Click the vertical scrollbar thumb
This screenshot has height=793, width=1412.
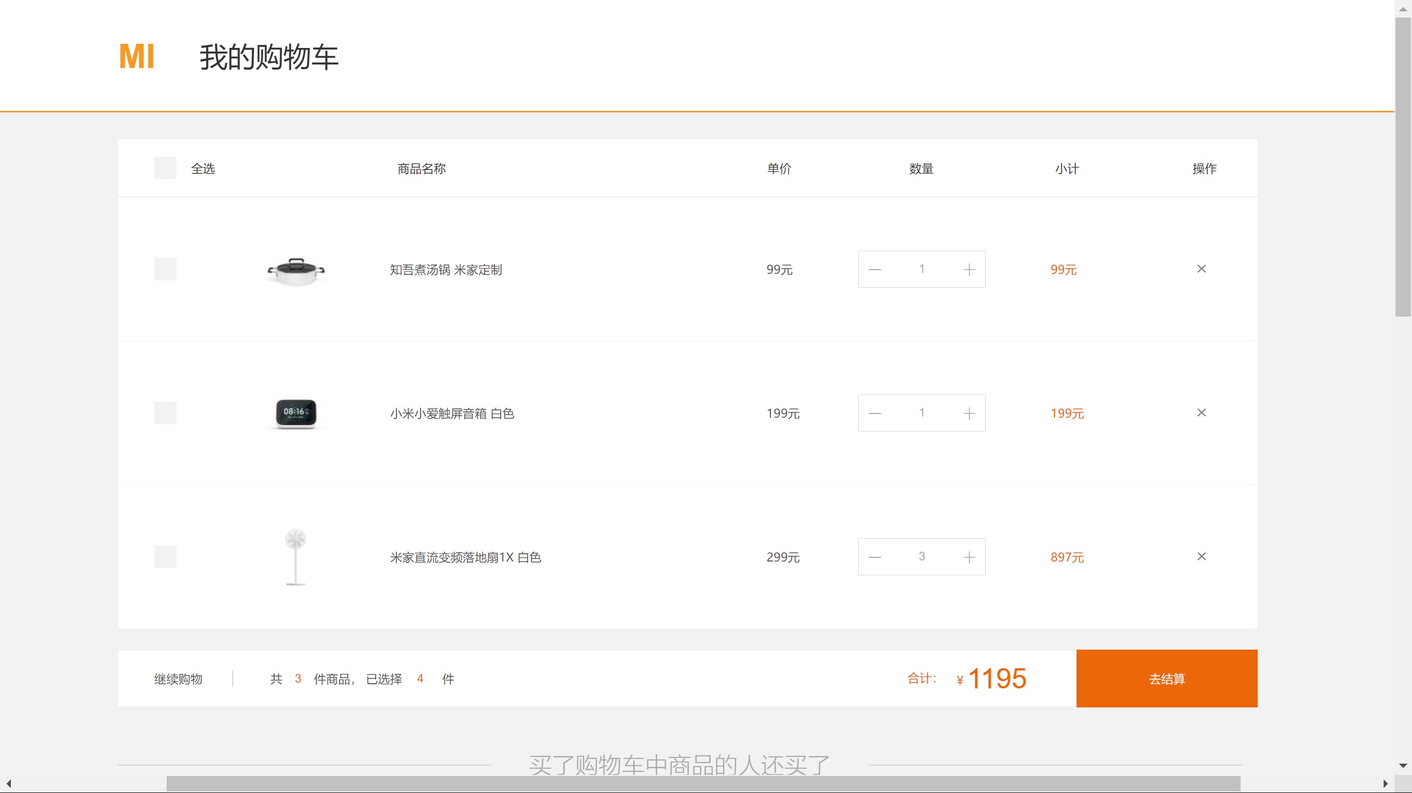tap(1403, 167)
